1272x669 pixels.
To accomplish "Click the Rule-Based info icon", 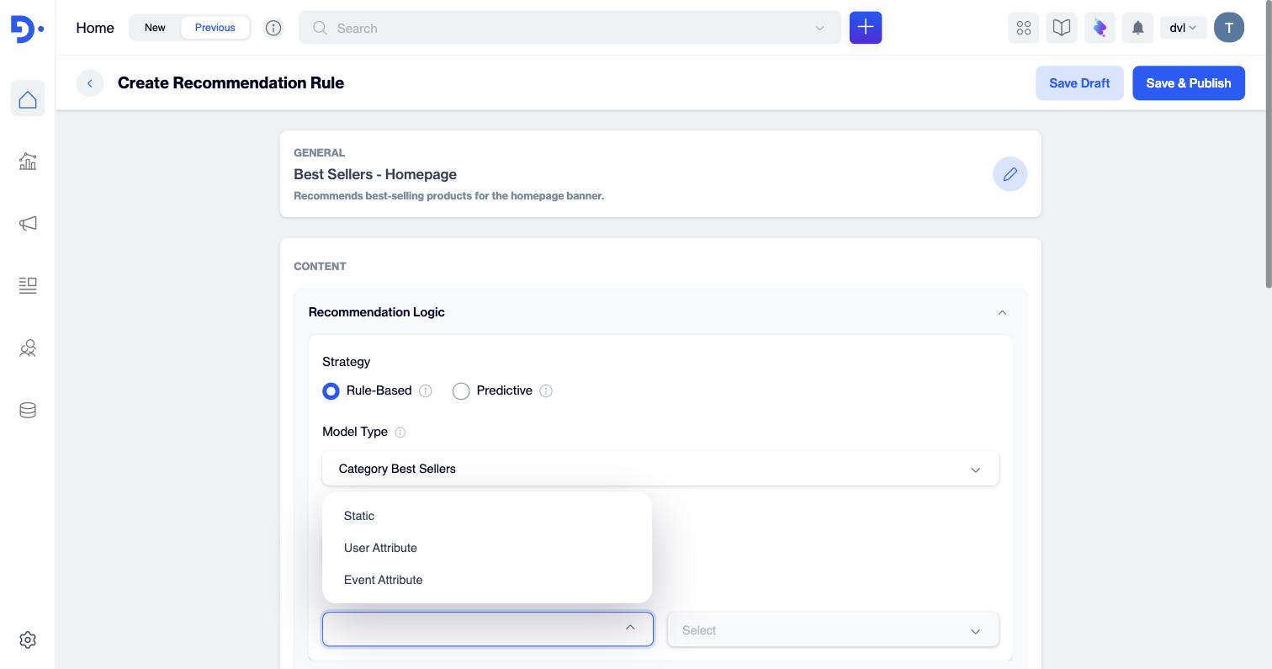I will pos(426,391).
